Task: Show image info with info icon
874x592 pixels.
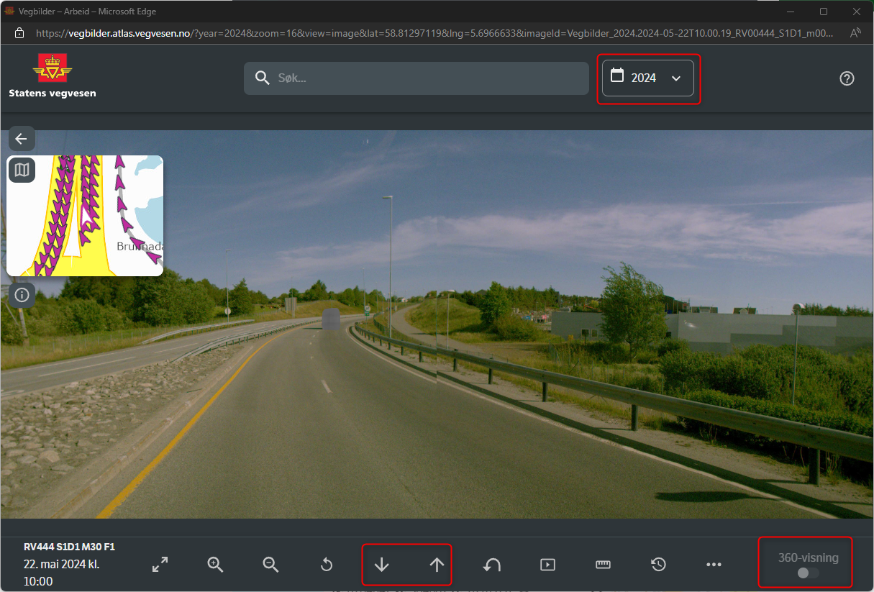Action: click(x=22, y=295)
